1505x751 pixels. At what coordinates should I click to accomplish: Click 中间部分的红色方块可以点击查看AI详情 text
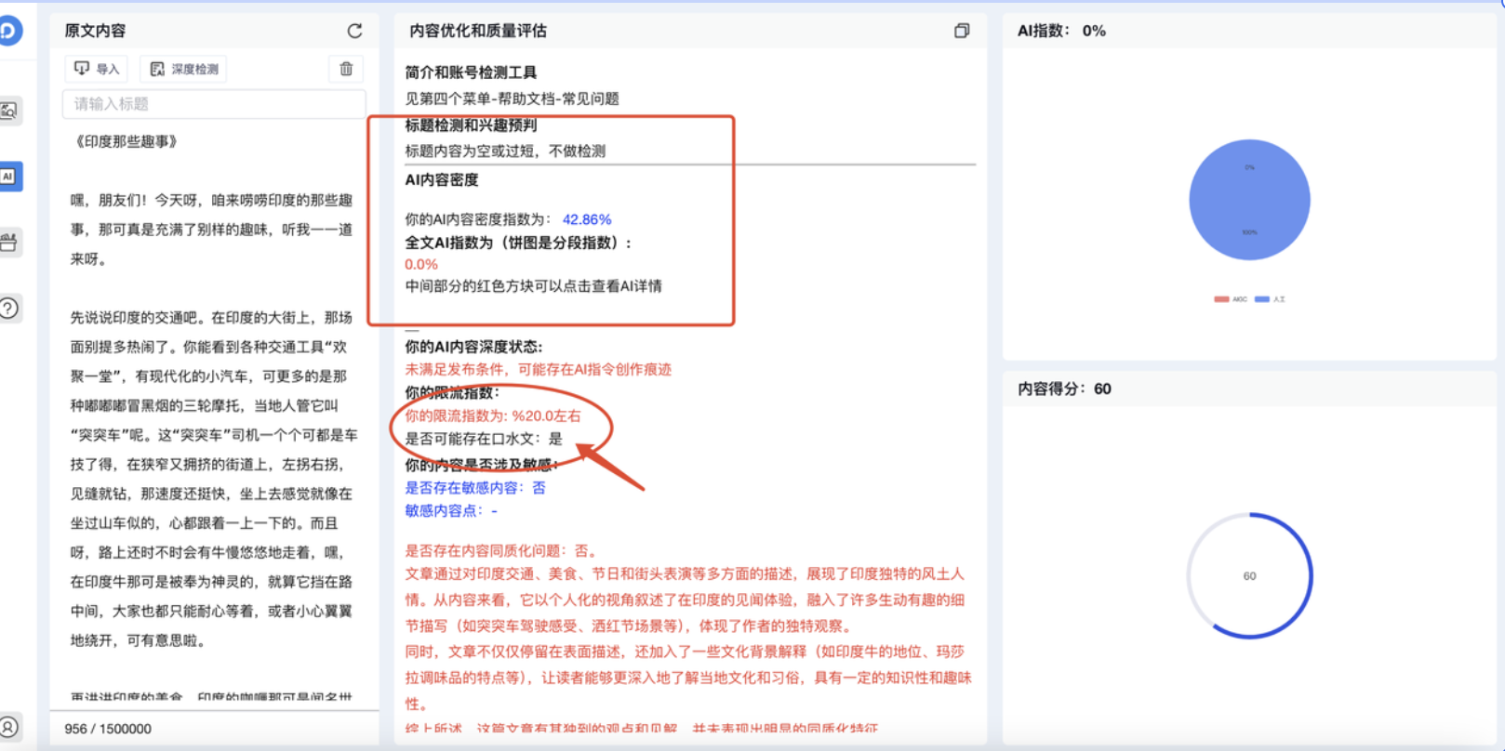click(533, 286)
